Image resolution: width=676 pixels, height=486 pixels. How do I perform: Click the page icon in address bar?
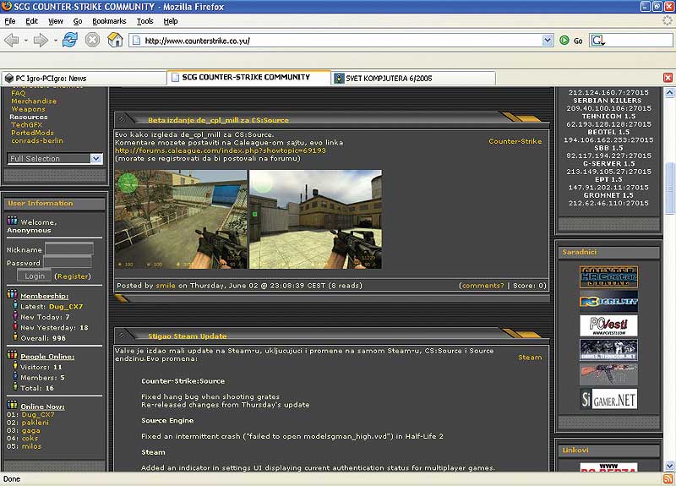(136, 41)
